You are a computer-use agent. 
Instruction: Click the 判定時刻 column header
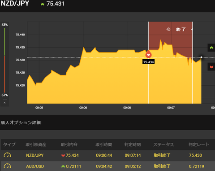click(x=133, y=145)
